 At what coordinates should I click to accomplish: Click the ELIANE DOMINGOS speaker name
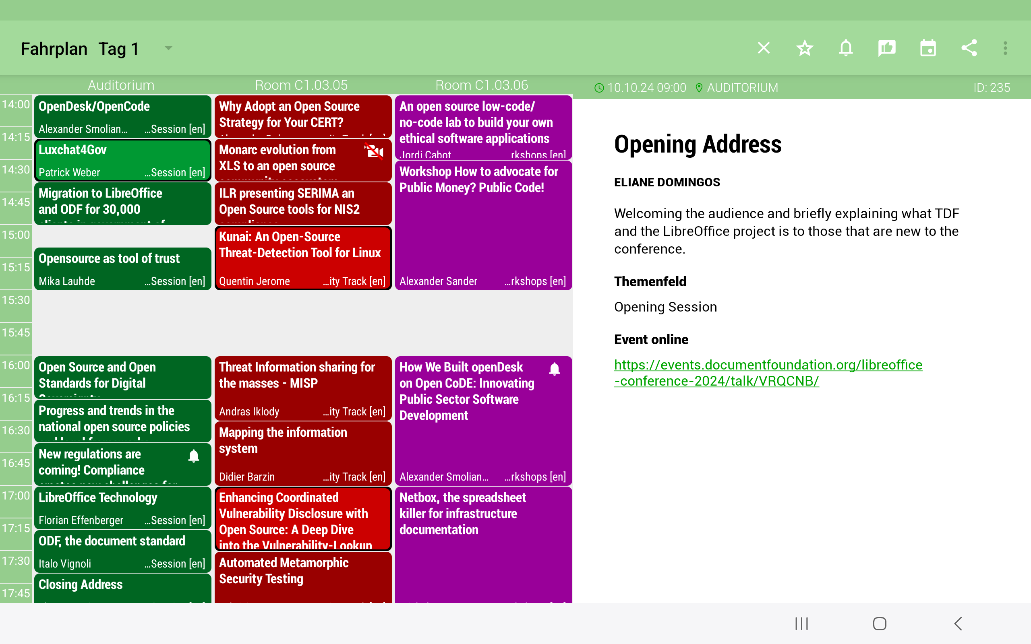tap(667, 182)
